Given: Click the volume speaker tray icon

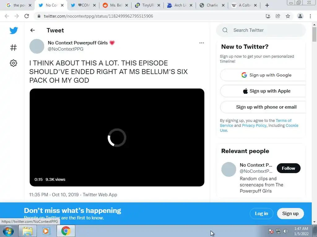Looking at the screenshot, I should (x=286, y=231).
